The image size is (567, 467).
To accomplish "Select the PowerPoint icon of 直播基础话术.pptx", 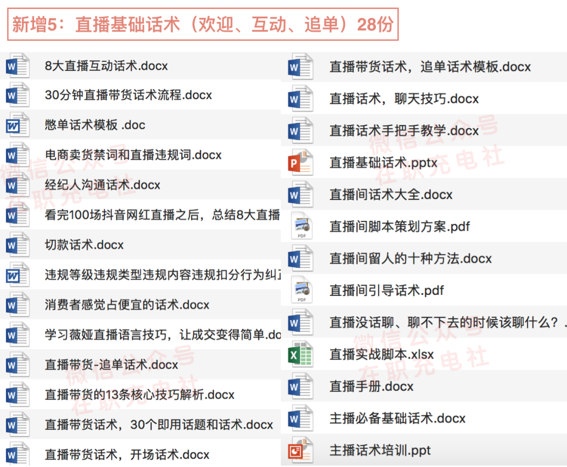I will click(301, 163).
